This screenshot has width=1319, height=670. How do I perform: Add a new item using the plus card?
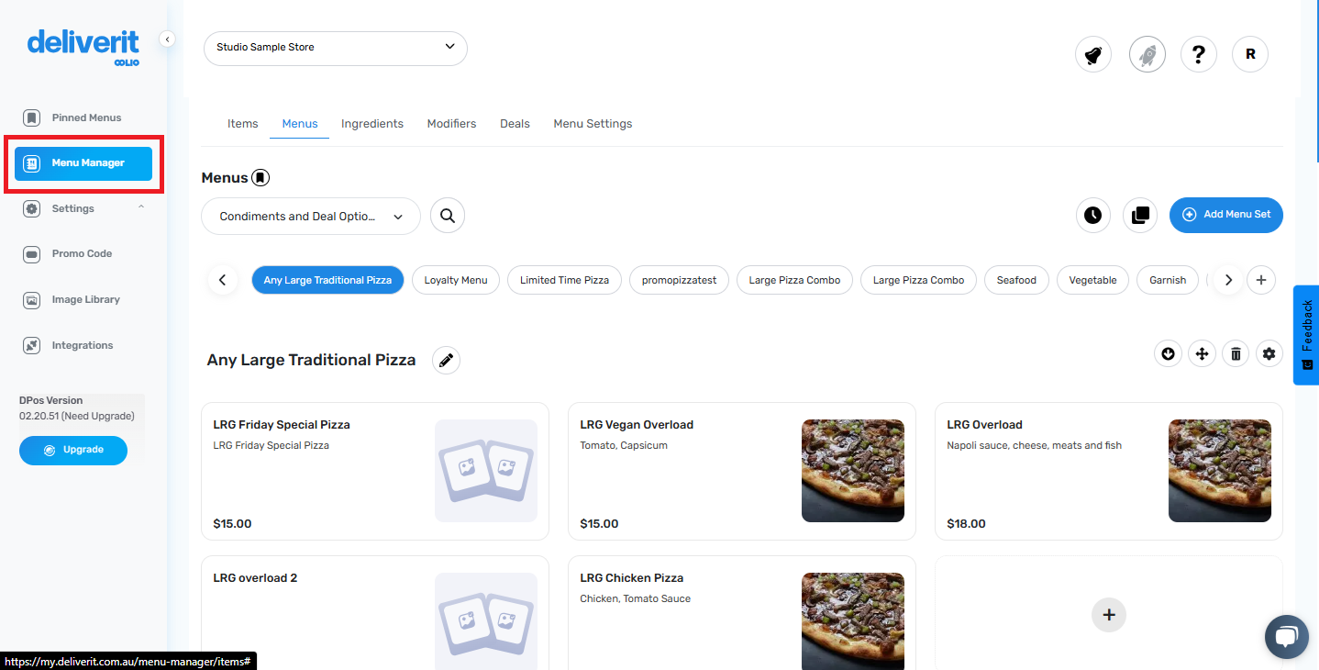[x=1109, y=615]
